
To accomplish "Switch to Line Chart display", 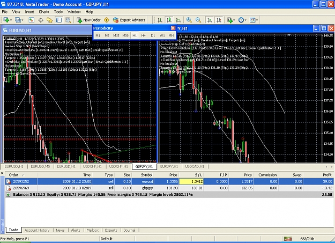I will coord(178,20).
